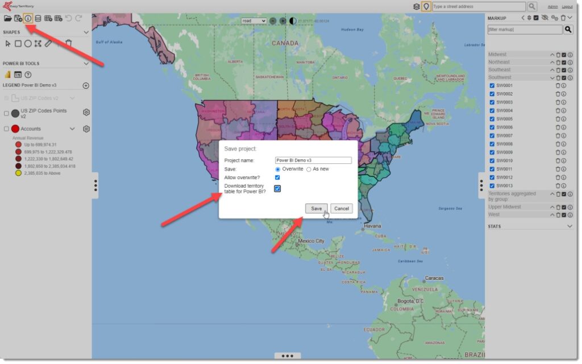Select the rectangle shape tool
Viewport: 582px width, 364px height.
(18, 43)
